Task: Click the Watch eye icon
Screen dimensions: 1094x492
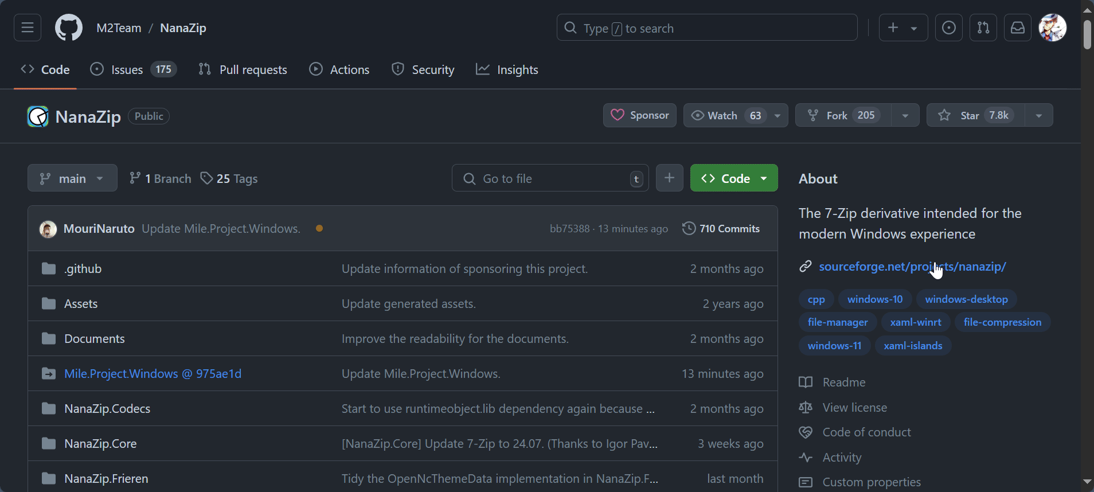Action: (697, 115)
